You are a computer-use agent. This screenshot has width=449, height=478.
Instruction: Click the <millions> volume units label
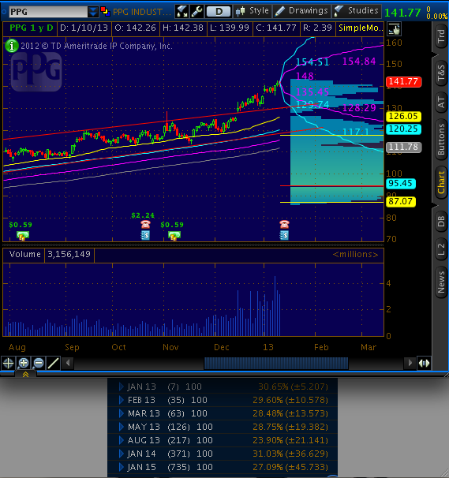click(355, 254)
